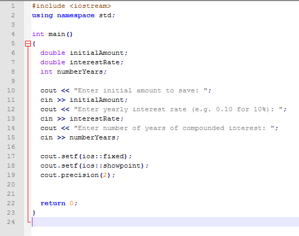Click on 'cout.precision(2);' line

coord(77,175)
